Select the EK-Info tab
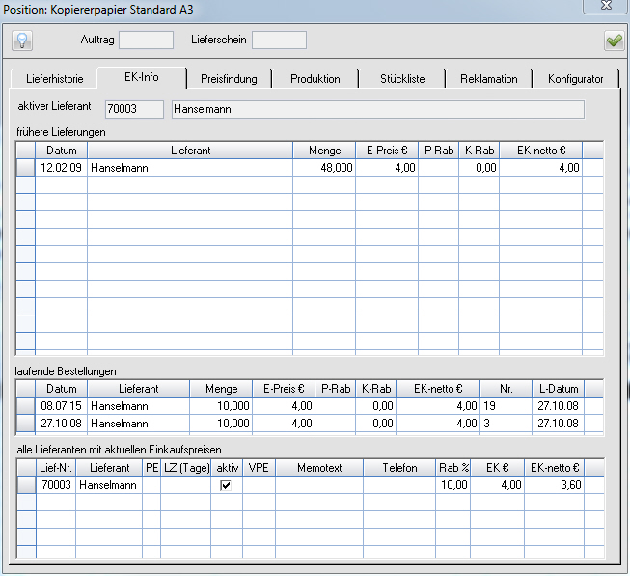 coord(142,77)
